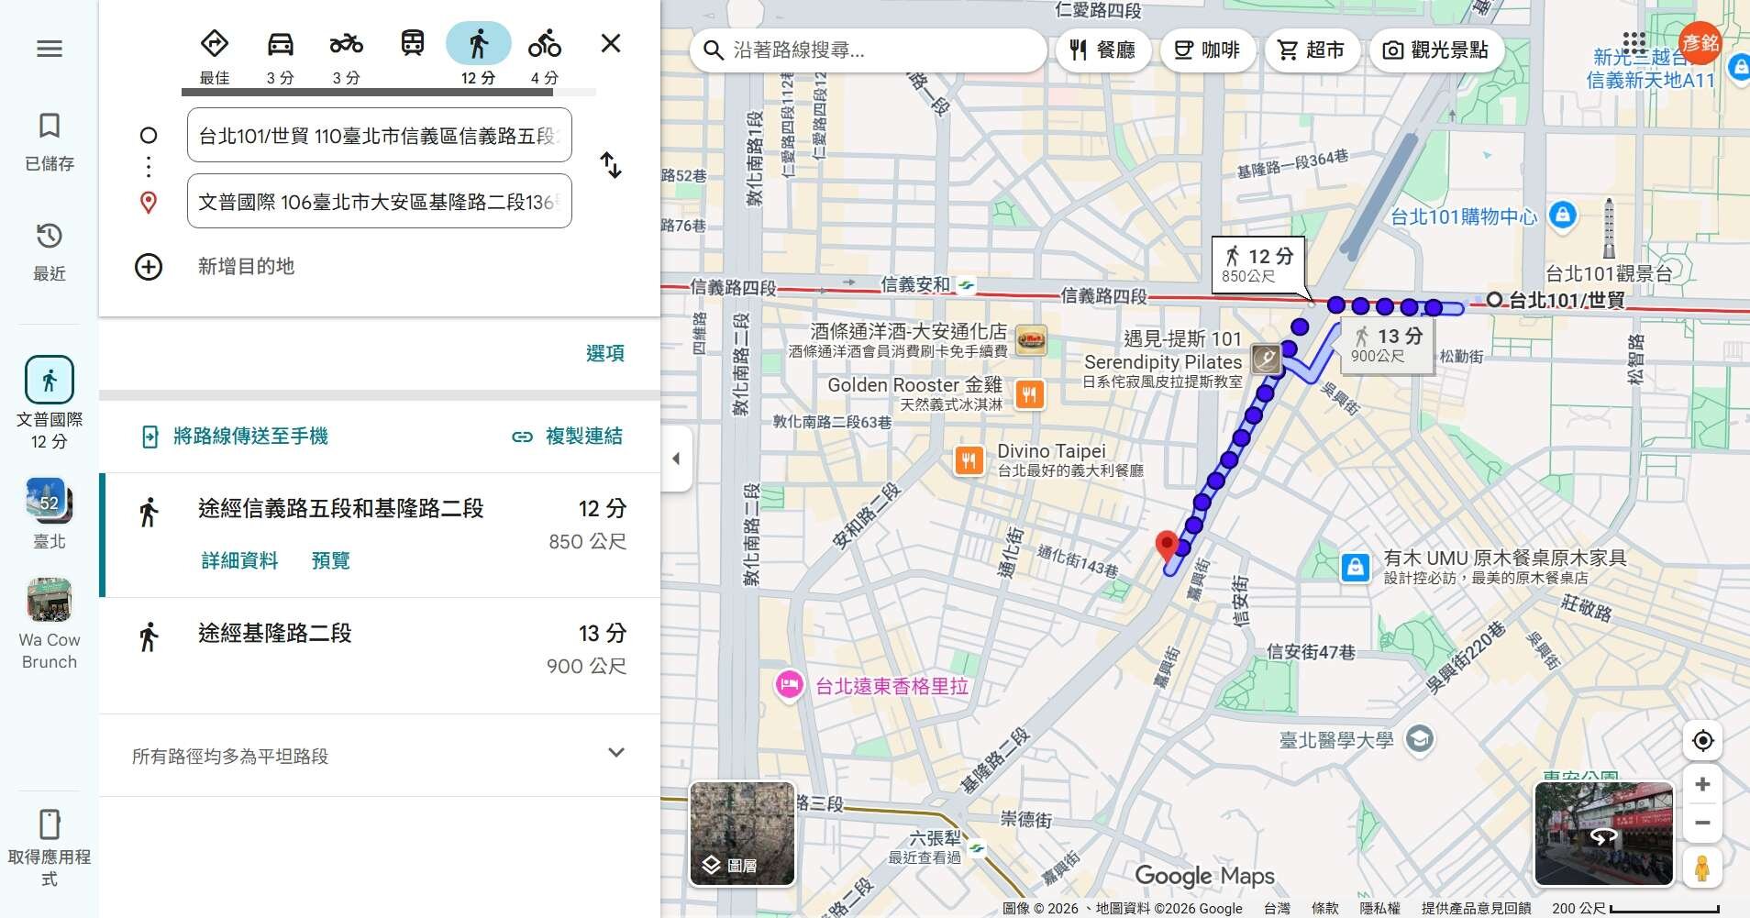Collapse the side panel with arrow
The height and width of the screenshot is (918, 1750).
[x=676, y=459]
